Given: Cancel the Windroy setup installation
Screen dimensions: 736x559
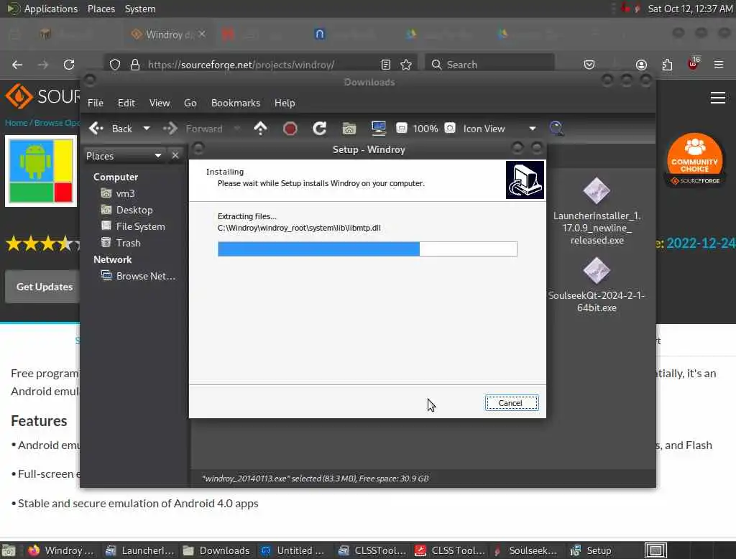Looking at the screenshot, I should tap(512, 402).
